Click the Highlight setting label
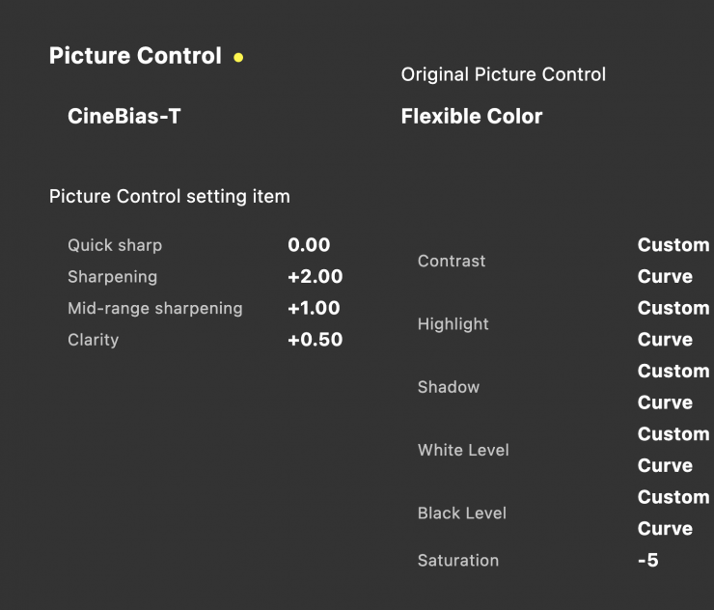The width and height of the screenshot is (714, 610). (453, 324)
